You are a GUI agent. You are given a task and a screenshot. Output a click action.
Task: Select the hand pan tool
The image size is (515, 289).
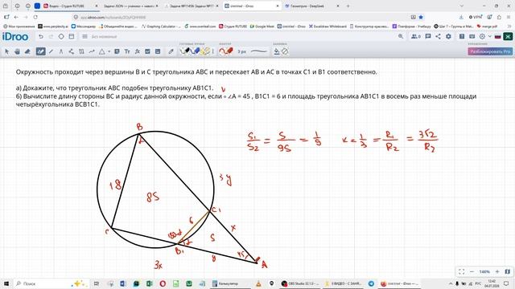click(x=17, y=51)
